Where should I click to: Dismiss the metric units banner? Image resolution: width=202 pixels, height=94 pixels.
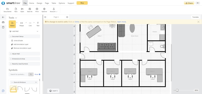198,22
